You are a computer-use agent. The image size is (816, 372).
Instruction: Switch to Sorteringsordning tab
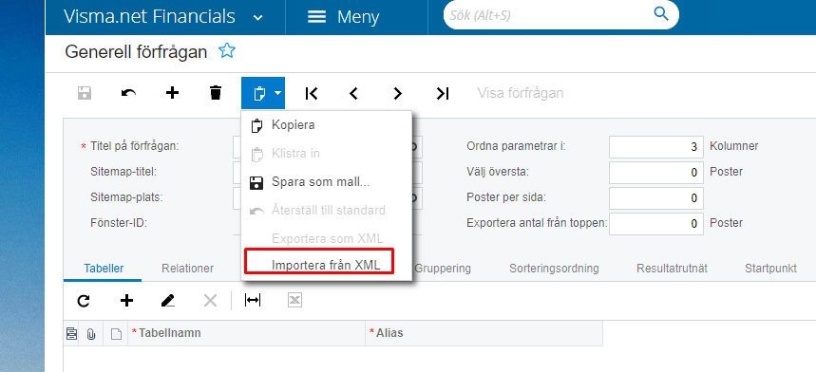pyautogui.click(x=554, y=269)
